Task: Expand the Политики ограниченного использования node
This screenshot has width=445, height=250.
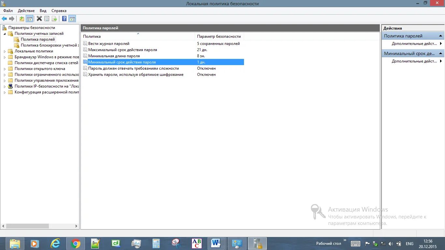Action: coord(5,75)
